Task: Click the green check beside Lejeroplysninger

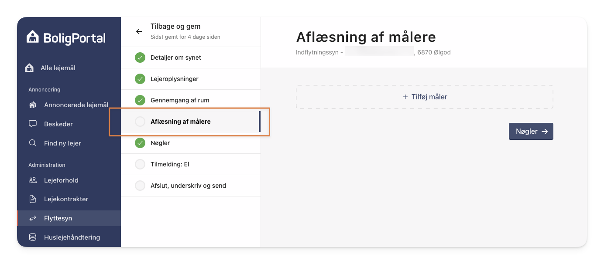Action: tap(140, 79)
